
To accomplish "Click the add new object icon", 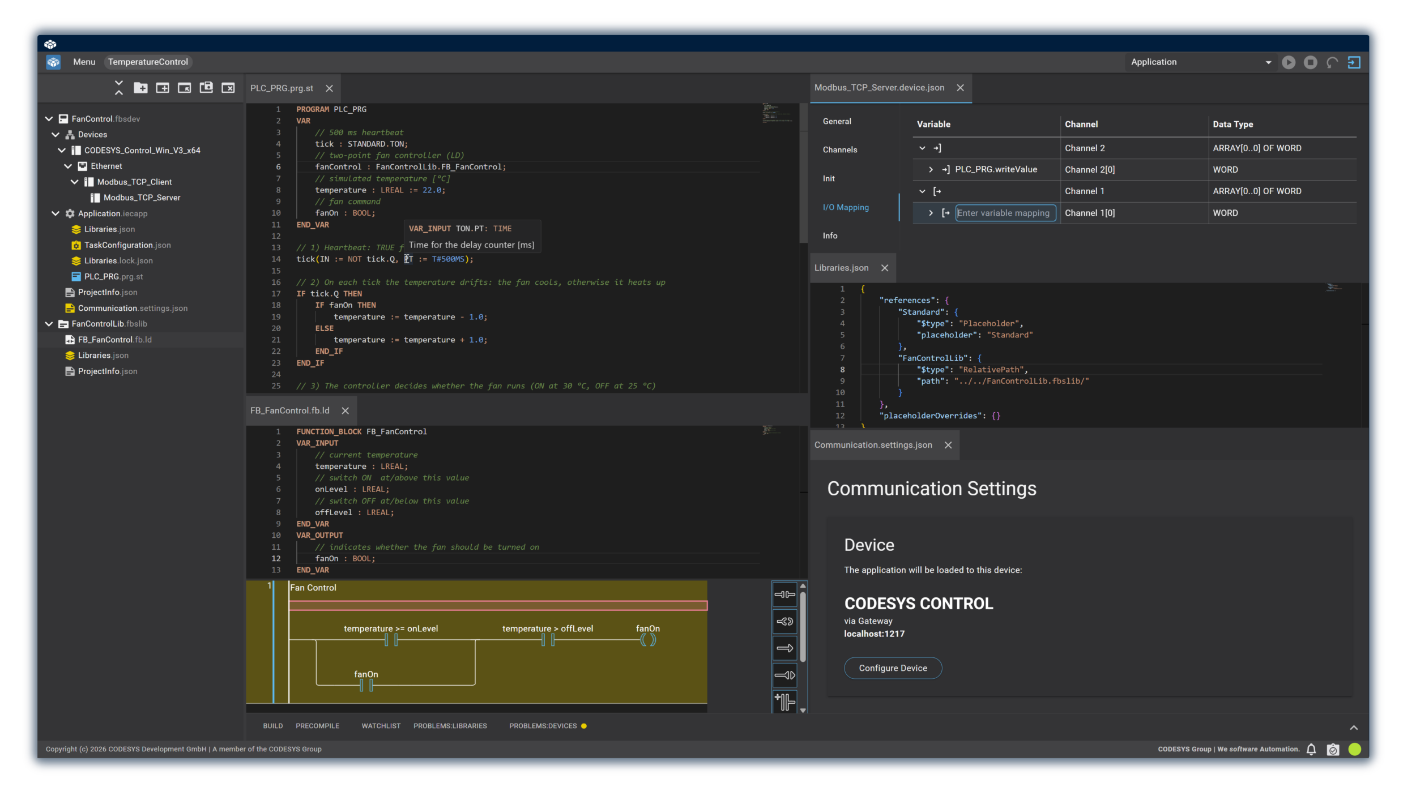I will (163, 88).
